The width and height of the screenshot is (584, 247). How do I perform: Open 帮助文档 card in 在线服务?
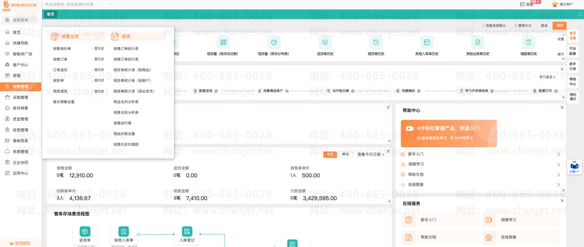point(440,237)
